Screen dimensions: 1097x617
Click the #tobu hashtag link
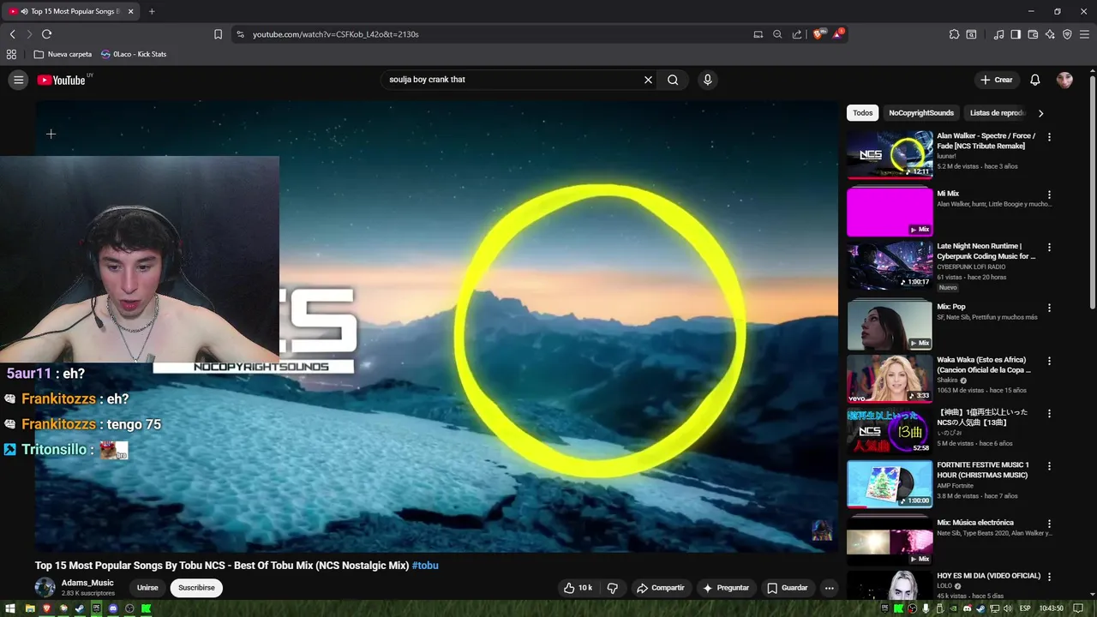(x=425, y=566)
